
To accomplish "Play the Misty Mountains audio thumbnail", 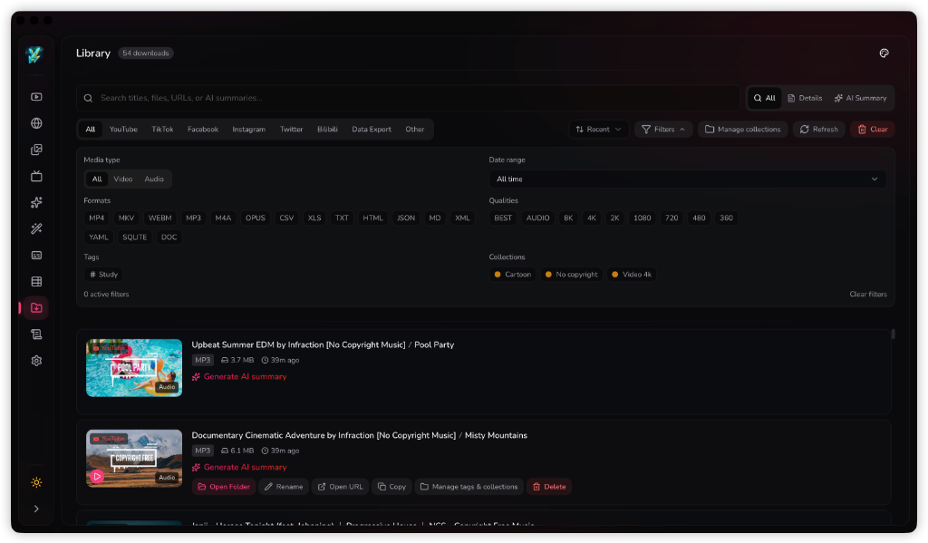I will click(98, 476).
